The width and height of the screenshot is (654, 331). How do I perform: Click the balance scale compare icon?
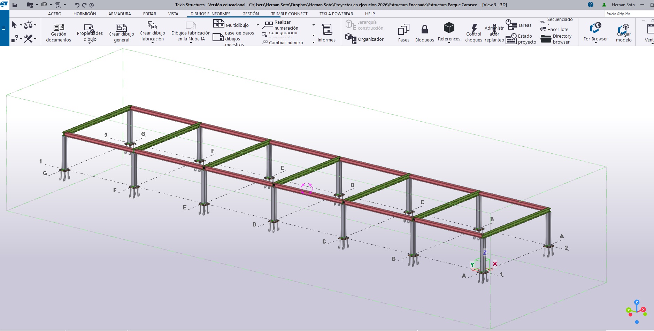point(28,25)
